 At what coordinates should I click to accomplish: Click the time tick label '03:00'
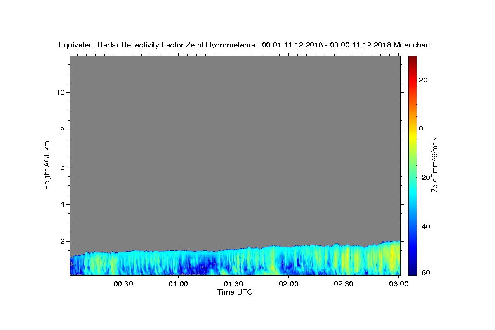click(x=398, y=284)
